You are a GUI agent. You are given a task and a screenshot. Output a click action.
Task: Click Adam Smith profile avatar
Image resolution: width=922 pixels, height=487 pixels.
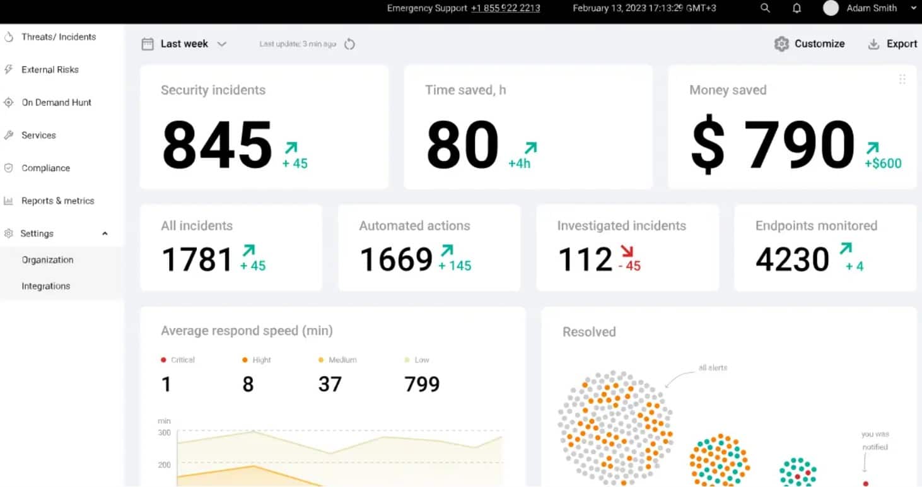click(x=831, y=8)
